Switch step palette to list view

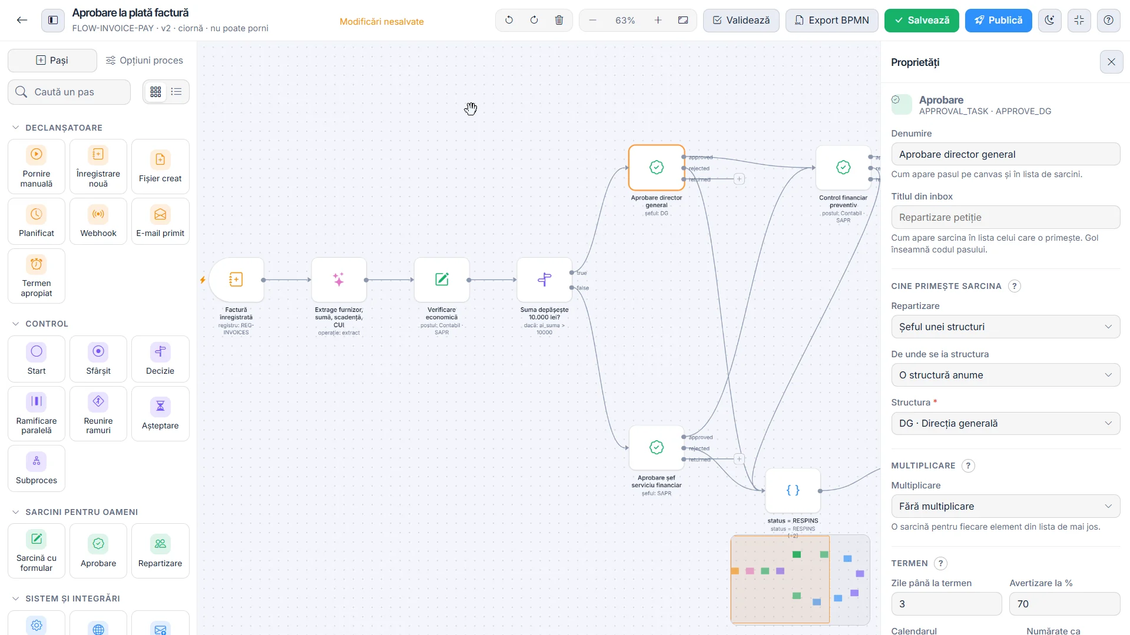click(176, 92)
